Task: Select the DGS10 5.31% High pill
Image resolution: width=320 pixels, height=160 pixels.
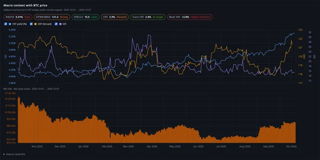Action: coord(18,17)
